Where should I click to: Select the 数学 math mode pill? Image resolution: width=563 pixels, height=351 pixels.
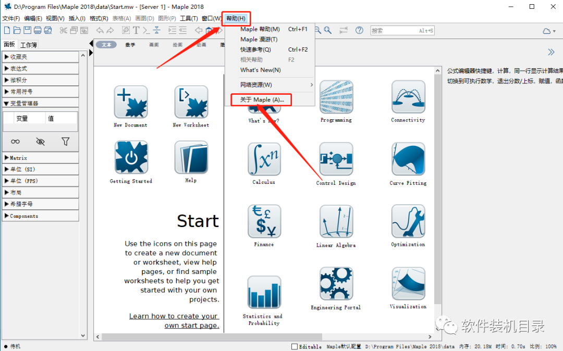pos(130,45)
